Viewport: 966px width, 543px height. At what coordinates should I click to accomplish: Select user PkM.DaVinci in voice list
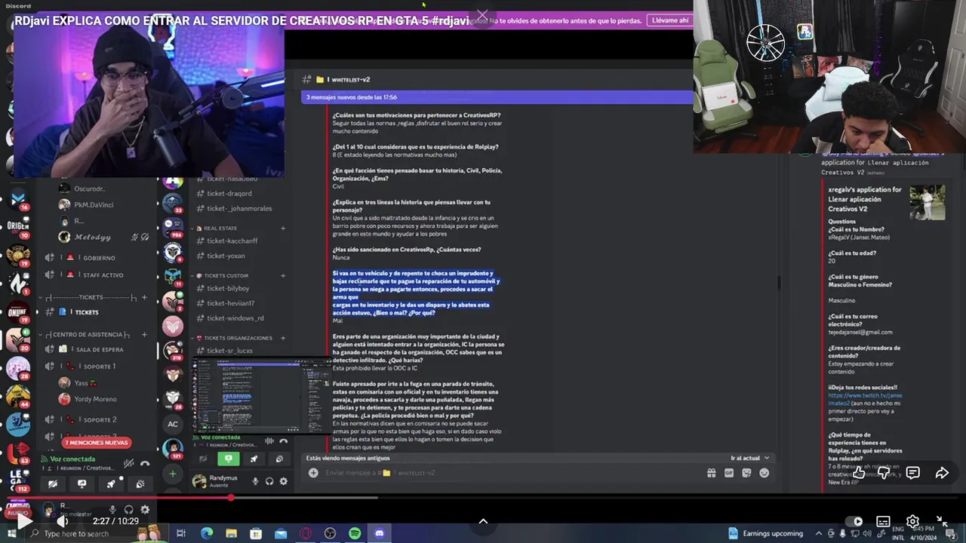(95, 204)
